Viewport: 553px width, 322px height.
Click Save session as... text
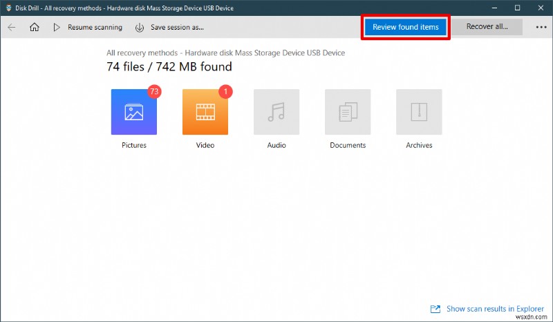(x=177, y=28)
